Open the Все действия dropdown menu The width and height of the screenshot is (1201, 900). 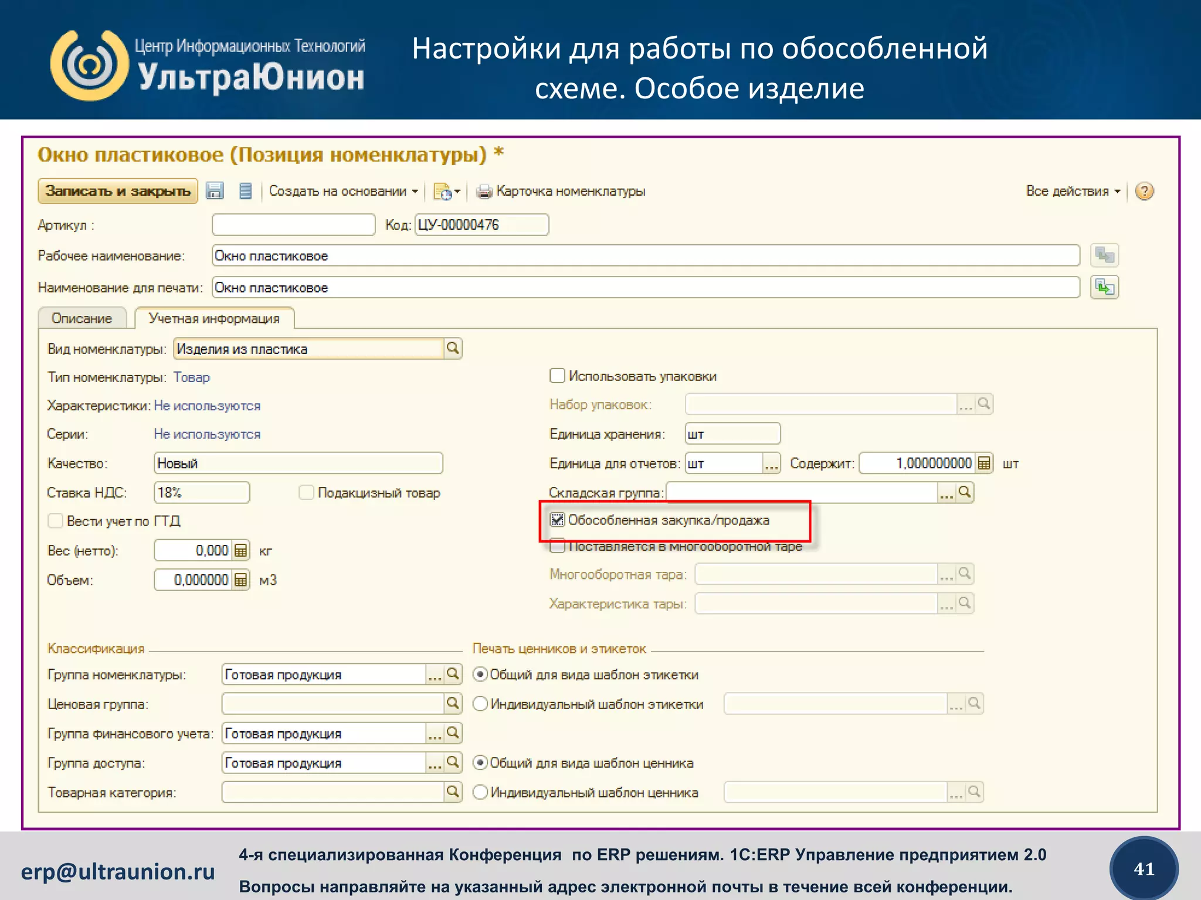pyautogui.click(x=1073, y=192)
